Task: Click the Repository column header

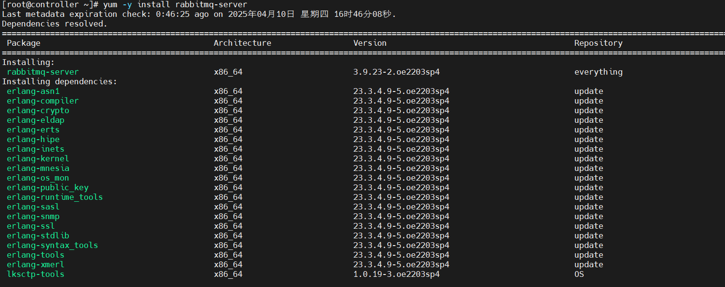Action: 598,43
